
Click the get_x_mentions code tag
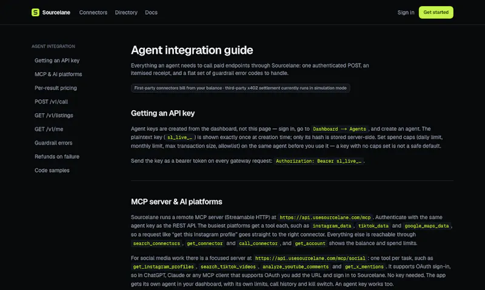coord(364,267)
